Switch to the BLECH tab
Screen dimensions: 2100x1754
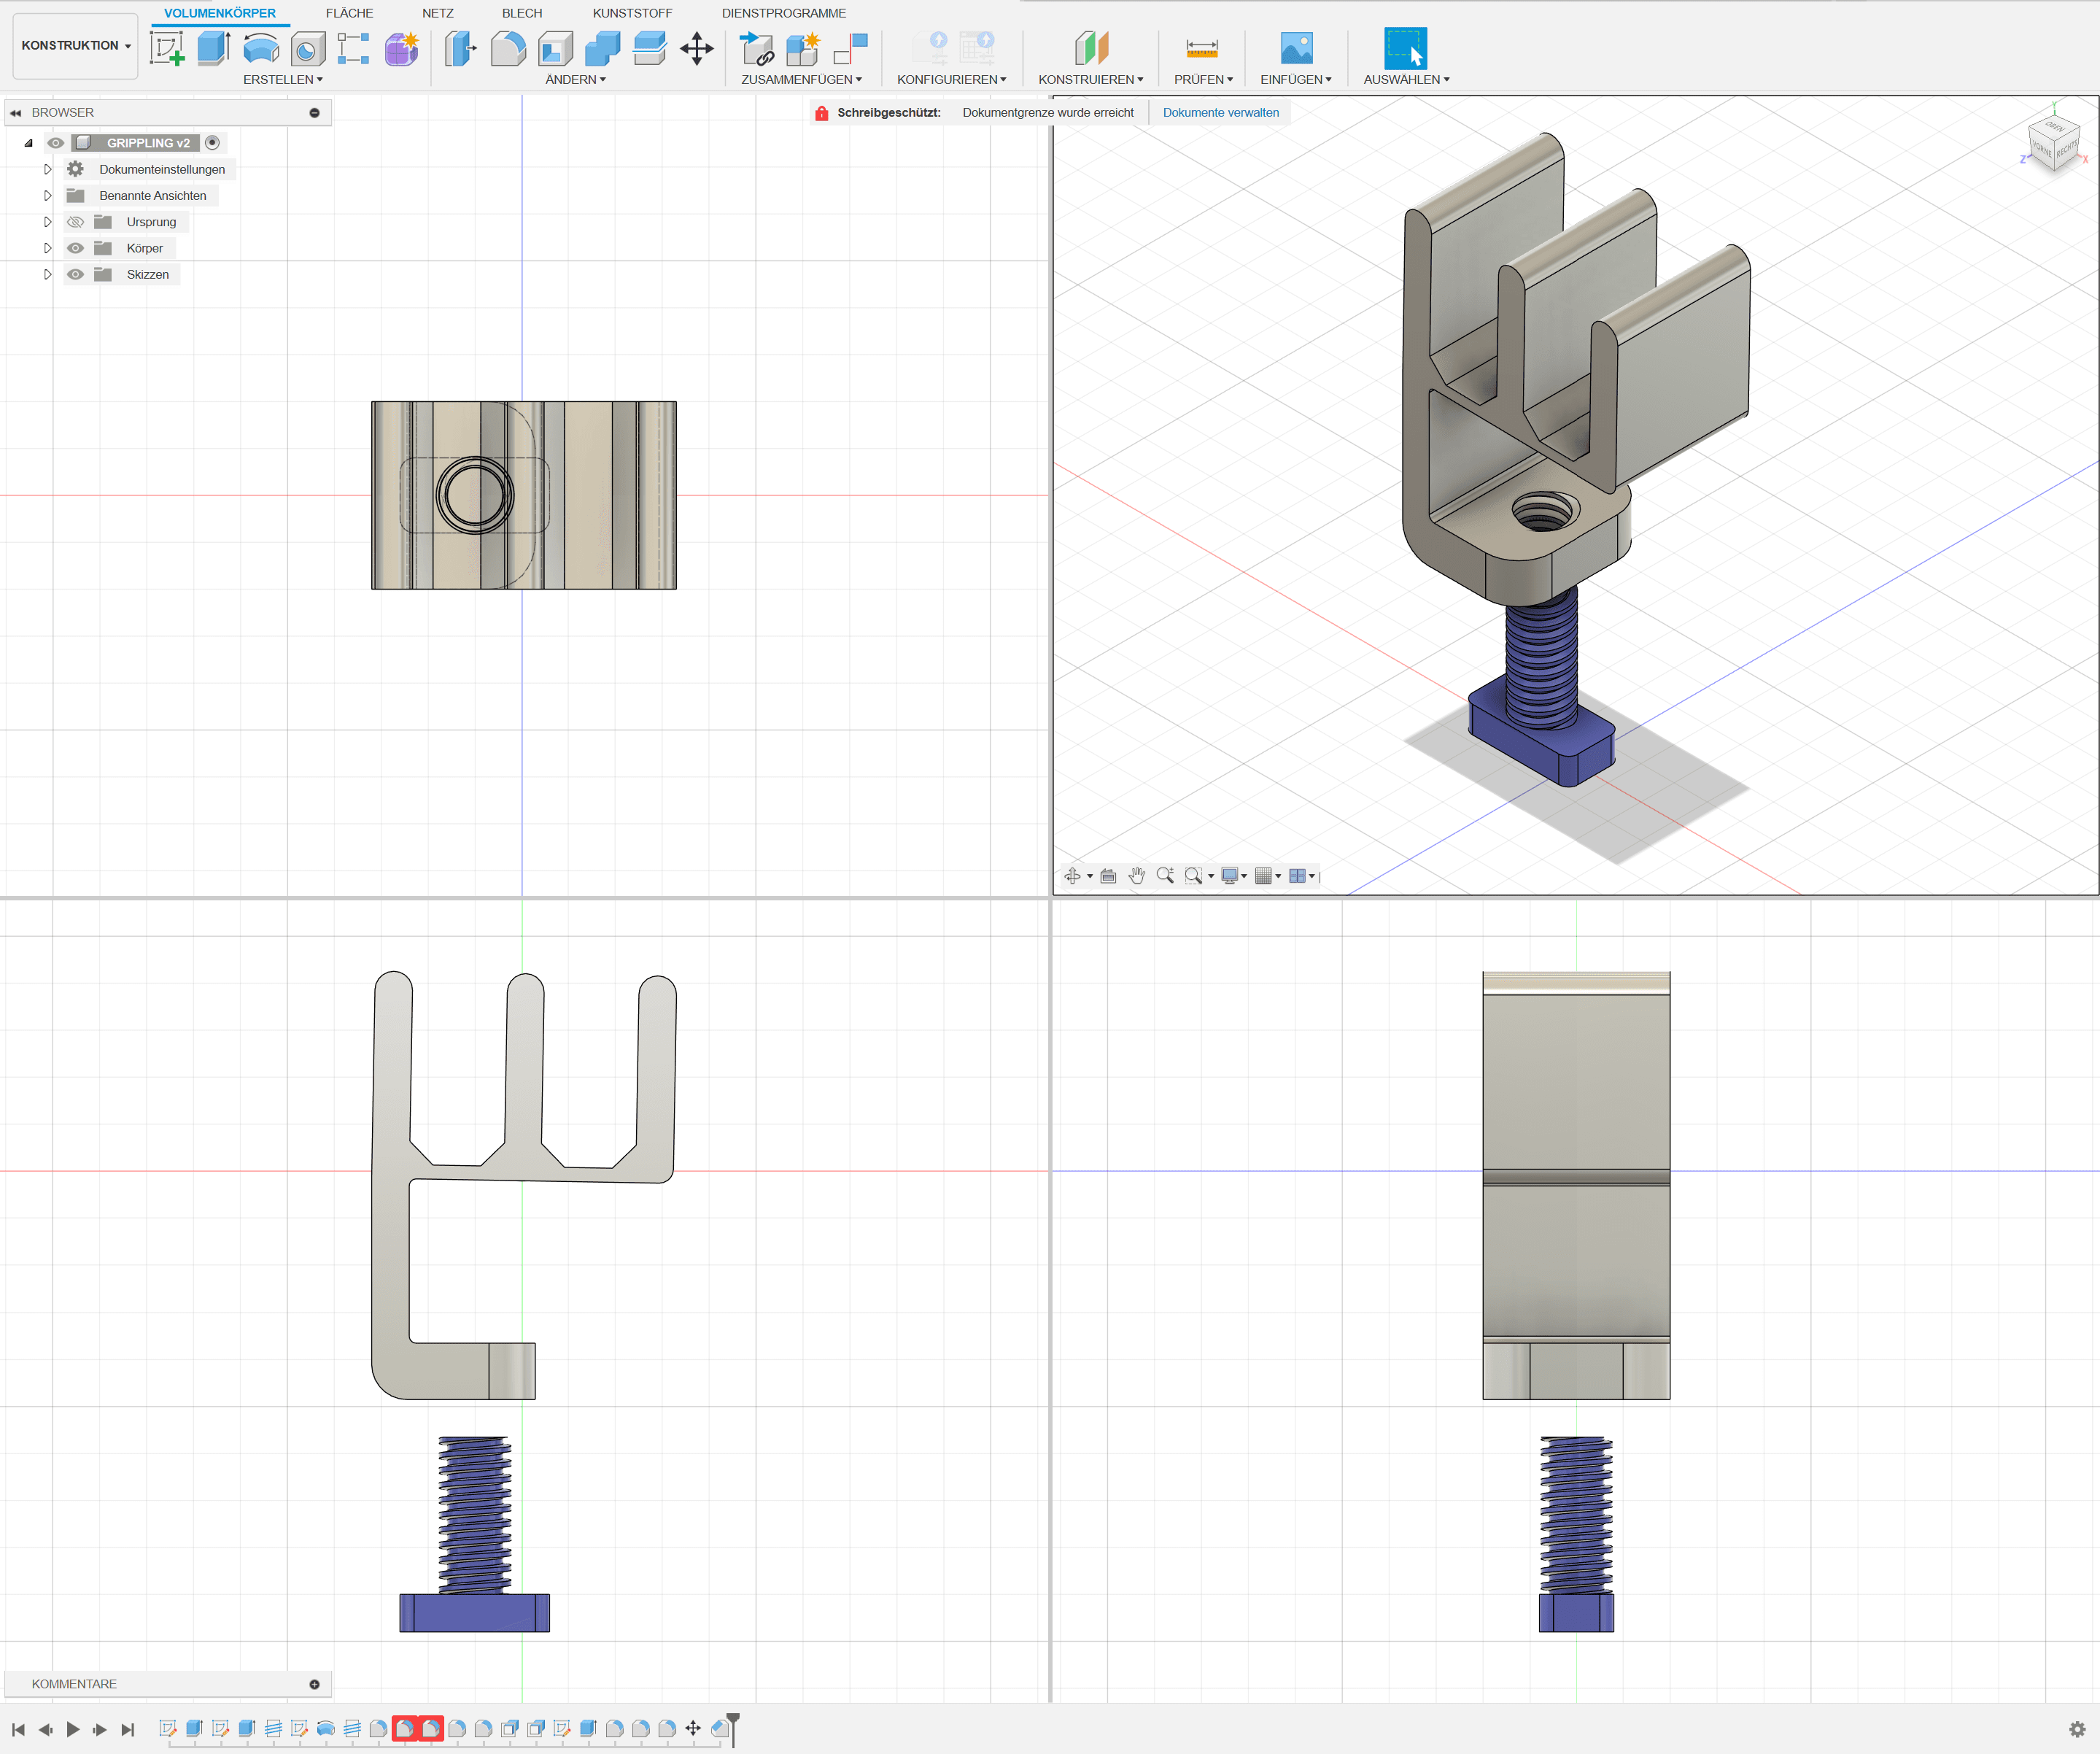coord(521,13)
